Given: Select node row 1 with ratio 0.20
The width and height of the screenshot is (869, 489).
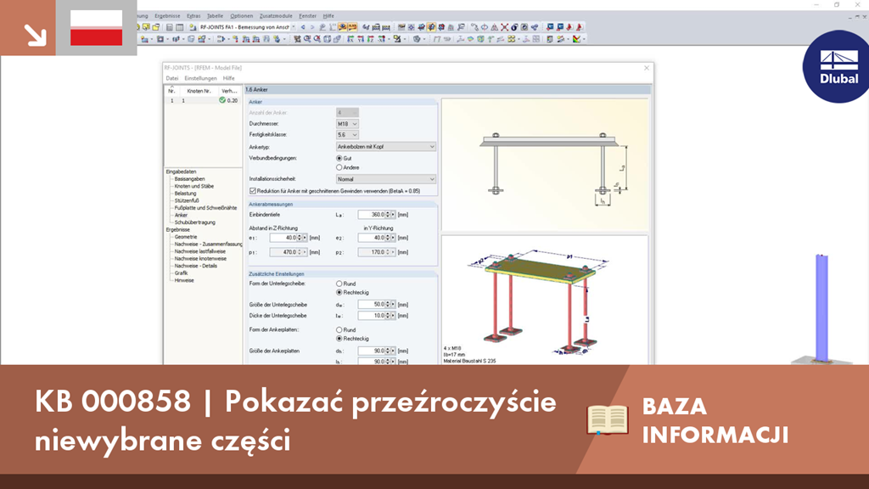Looking at the screenshot, I should (203, 100).
